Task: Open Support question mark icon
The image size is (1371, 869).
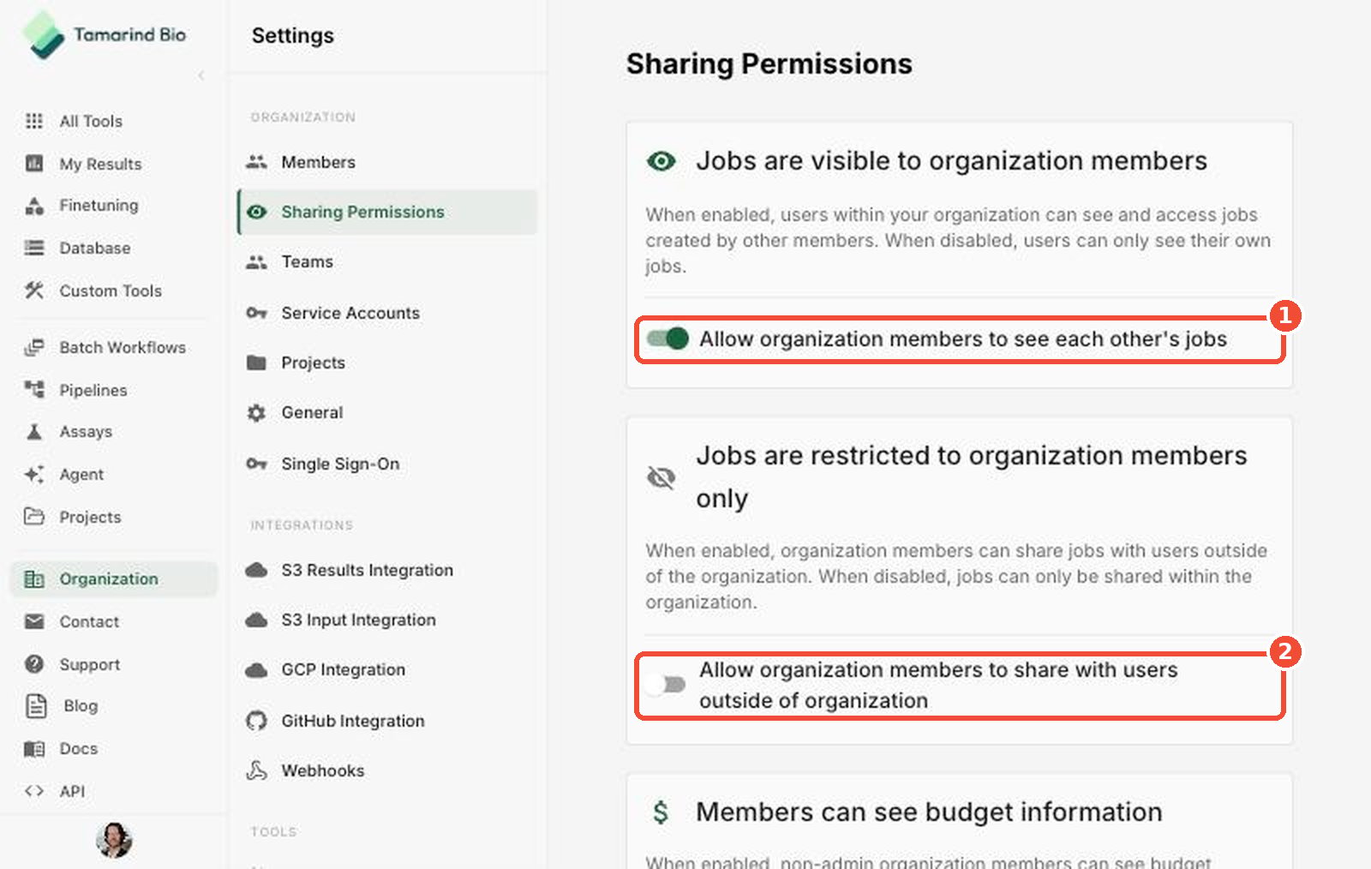Action: click(x=34, y=664)
